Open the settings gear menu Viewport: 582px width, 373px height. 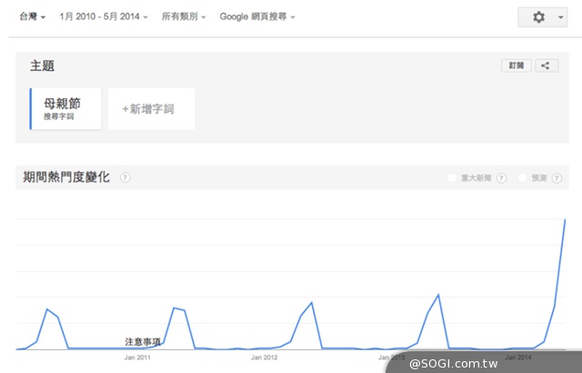[541, 17]
